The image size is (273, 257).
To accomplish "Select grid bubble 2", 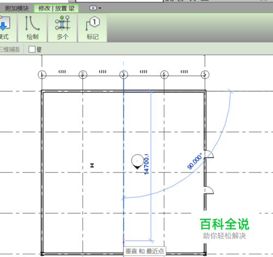I will coord(83,75).
